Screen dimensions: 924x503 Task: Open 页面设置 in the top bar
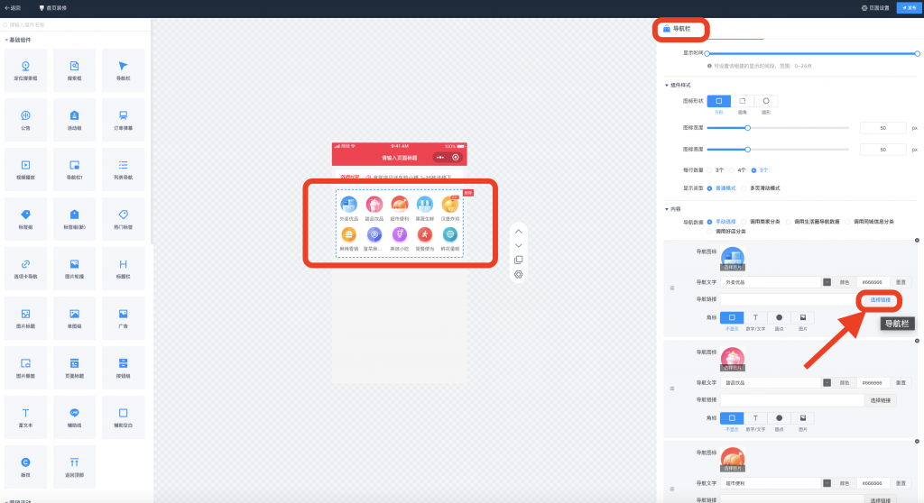(874, 7)
